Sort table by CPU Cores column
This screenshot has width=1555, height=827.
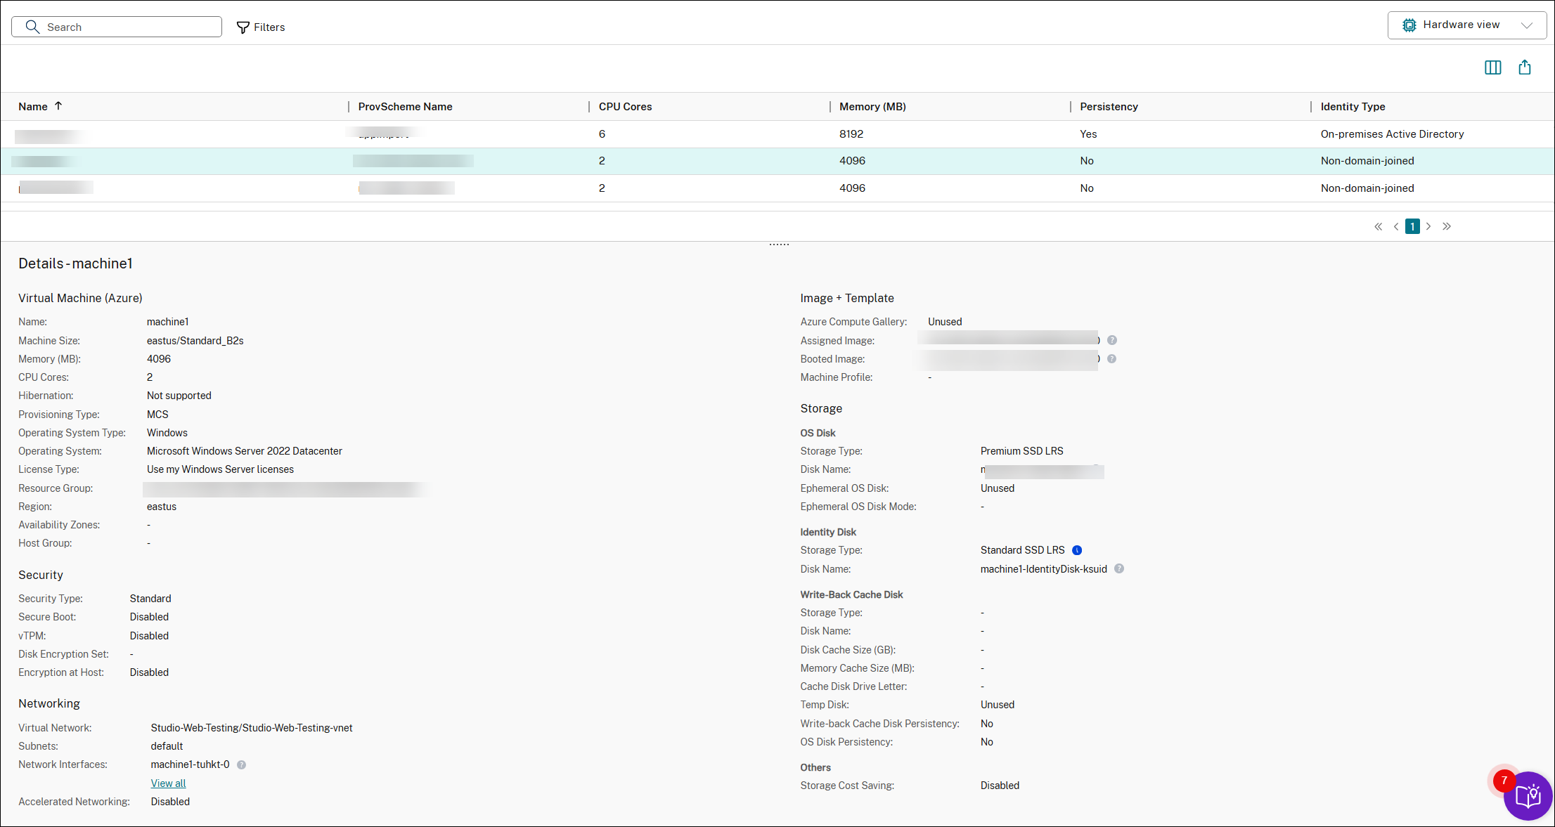coord(625,107)
